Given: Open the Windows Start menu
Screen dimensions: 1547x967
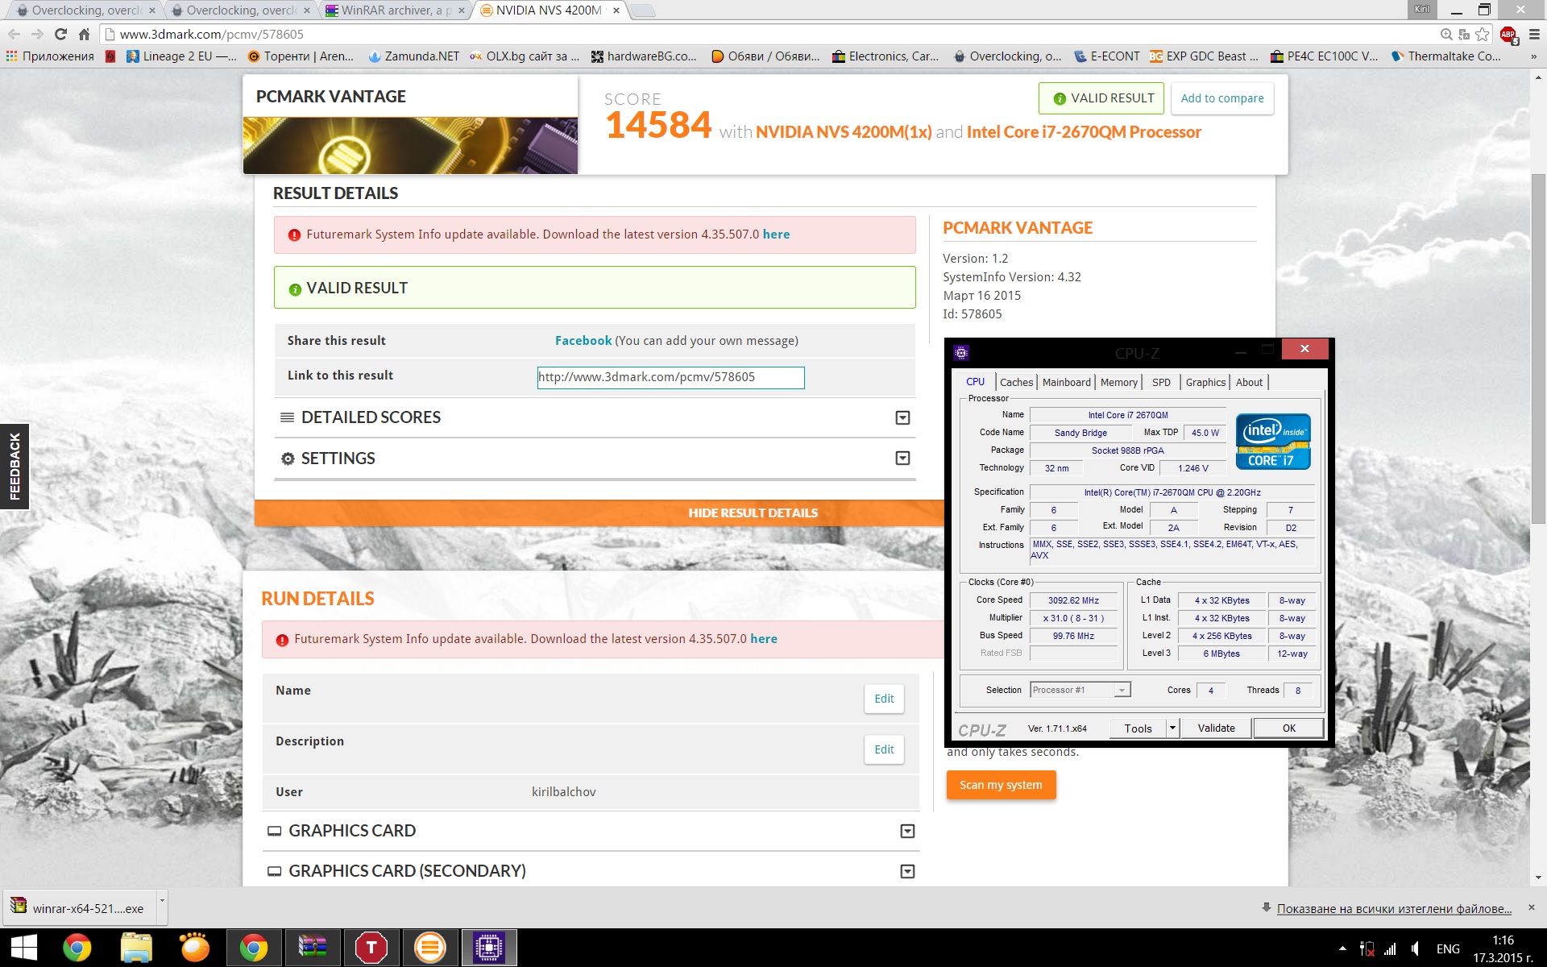Looking at the screenshot, I should click(x=23, y=948).
